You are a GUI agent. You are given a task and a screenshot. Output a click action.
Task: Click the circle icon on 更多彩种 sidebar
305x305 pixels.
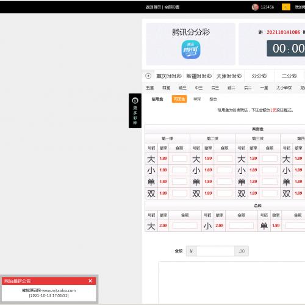[x=135, y=101]
